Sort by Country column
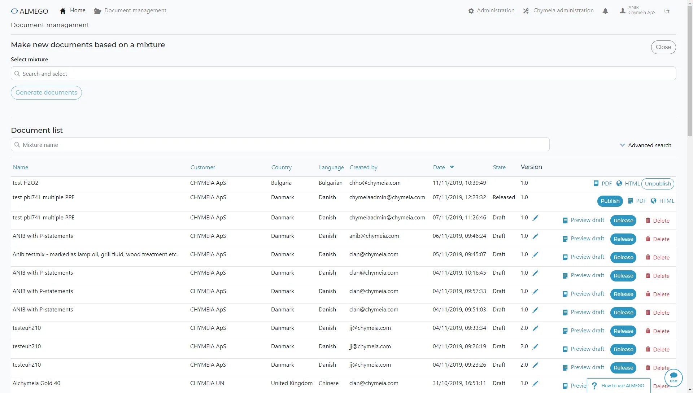 pyautogui.click(x=282, y=167)
